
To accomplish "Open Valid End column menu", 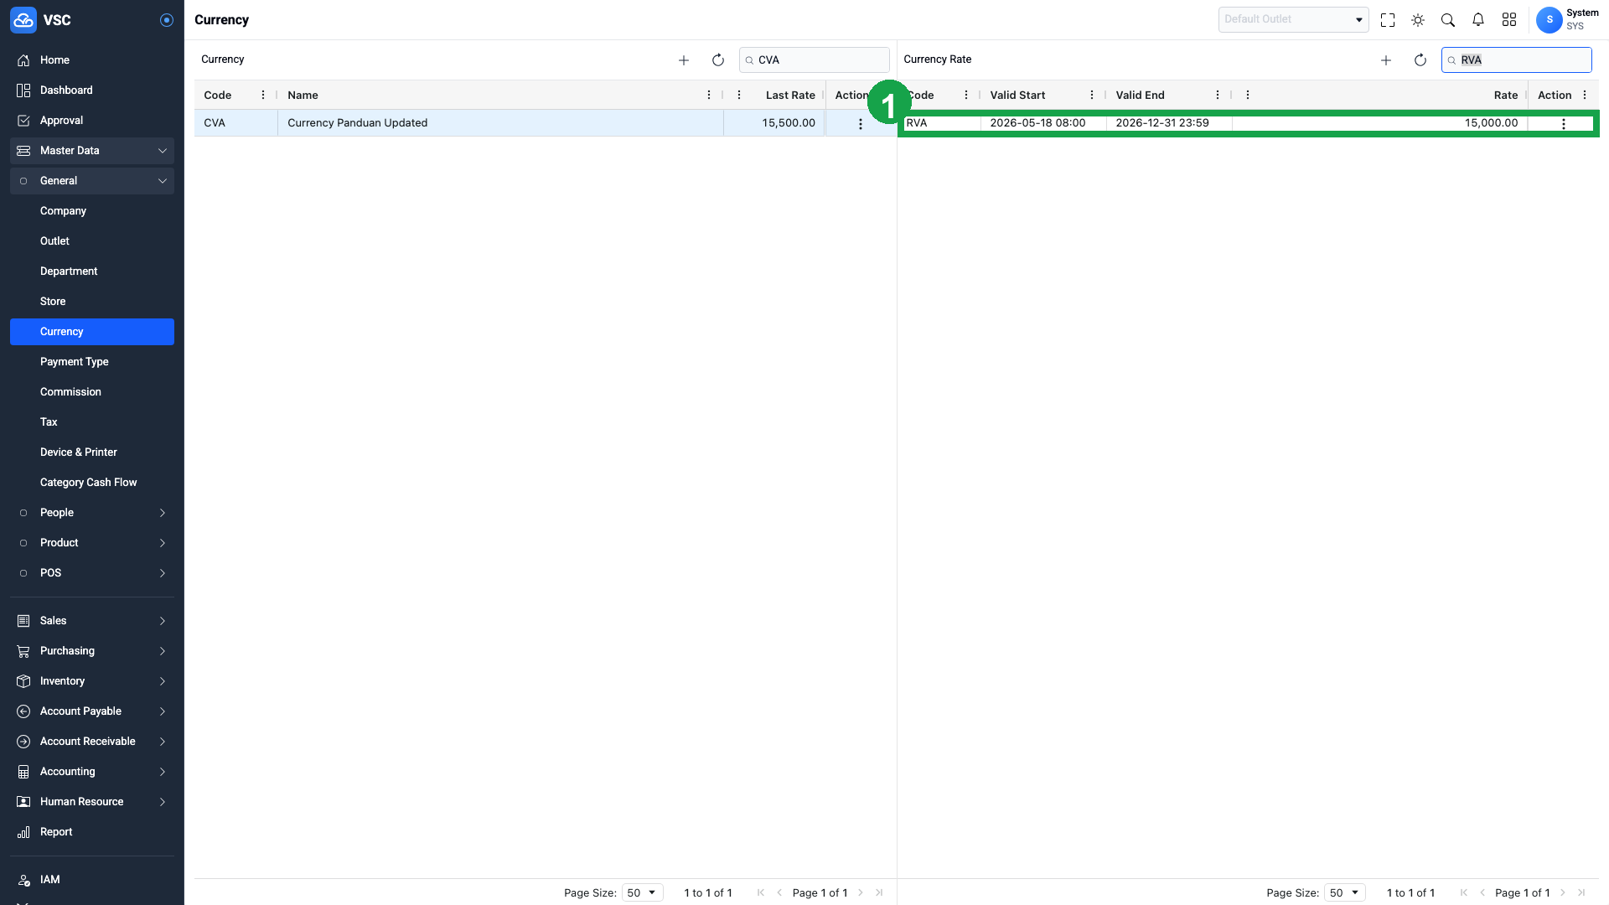I will pos(1218,96).
